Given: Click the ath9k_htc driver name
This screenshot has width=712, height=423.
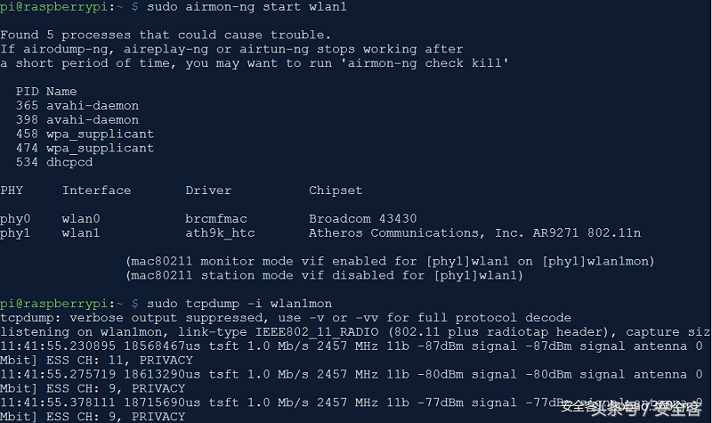Looking at the screenshot, I should (216, 233).
